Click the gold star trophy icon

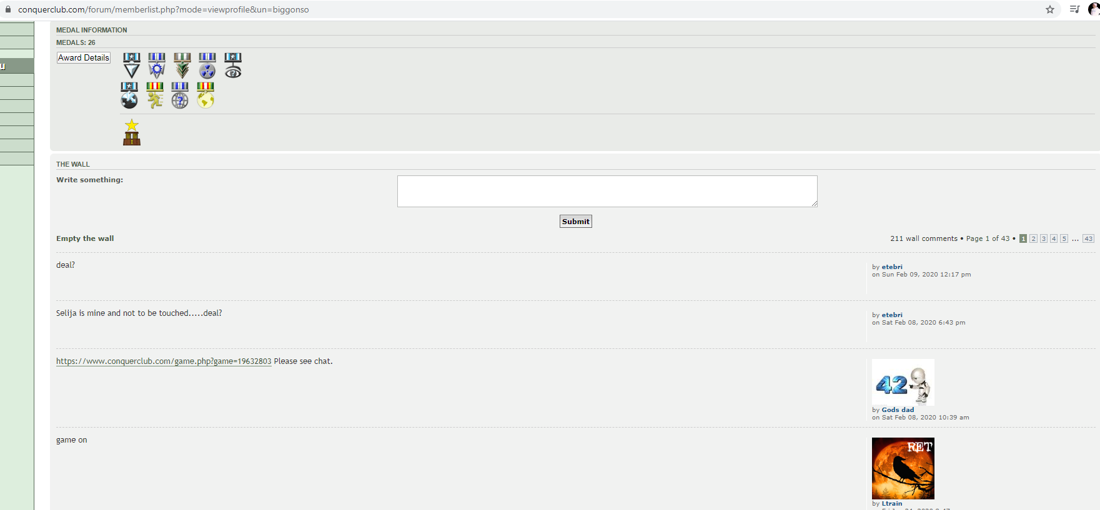point(132,132)
